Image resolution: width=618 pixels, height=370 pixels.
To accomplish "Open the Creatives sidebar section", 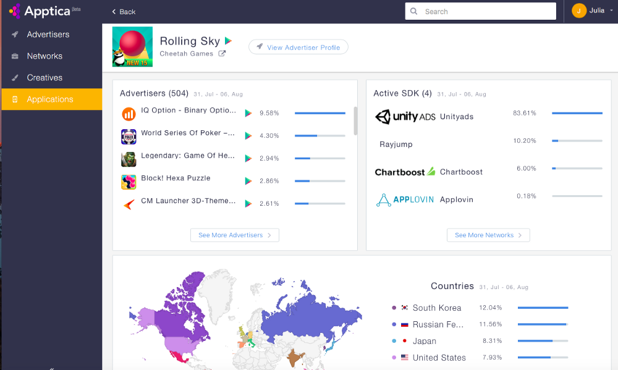I will pyautogui.click(x=52, y=78).
